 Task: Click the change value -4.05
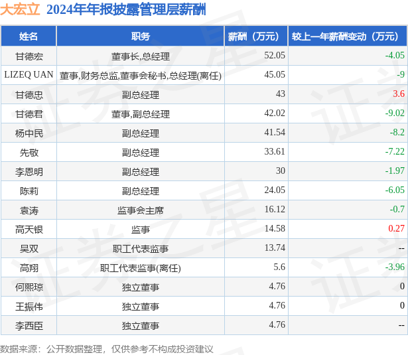[x=395, y=55]
